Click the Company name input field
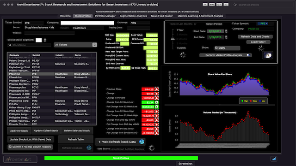Screen dimensions: 296x166 87,23
